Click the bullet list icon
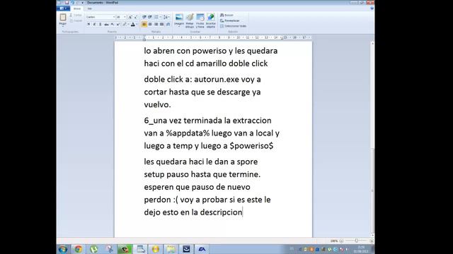 pyautogui.click(x=156, y=17)
